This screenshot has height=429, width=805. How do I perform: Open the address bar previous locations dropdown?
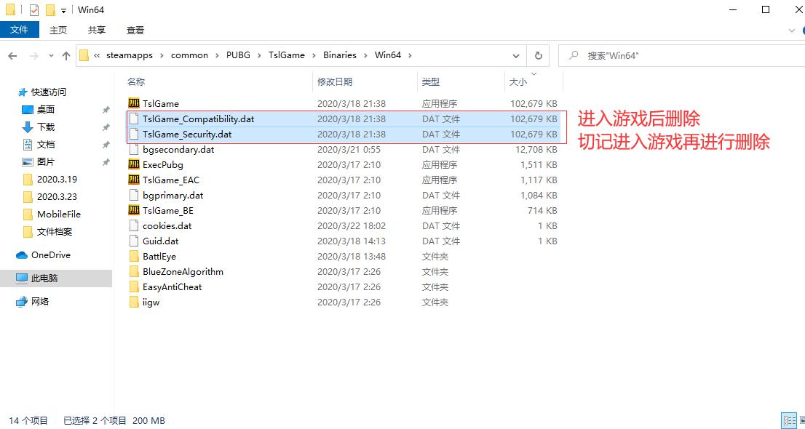point(516,55)
